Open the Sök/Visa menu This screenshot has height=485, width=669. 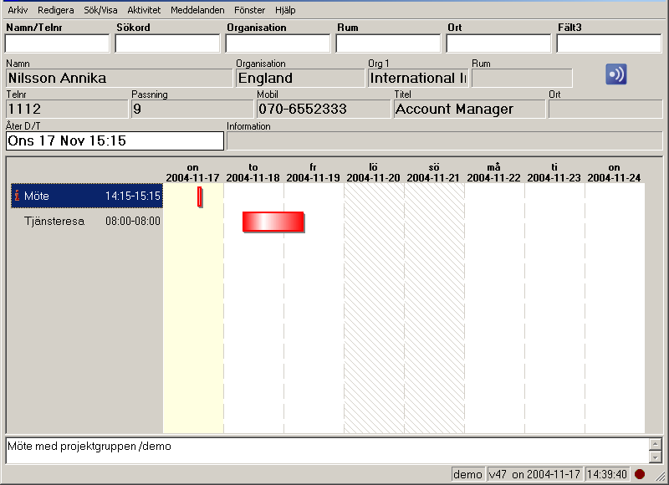[100, 10]
